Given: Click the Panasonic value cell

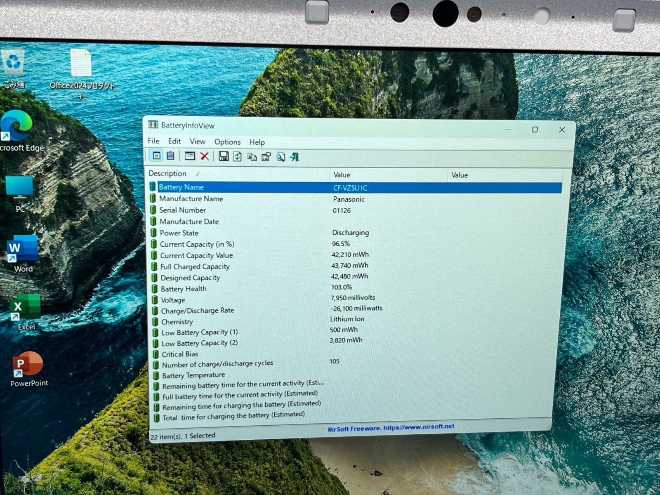Looking at the screenshot, I should click(x=349, y=199).
